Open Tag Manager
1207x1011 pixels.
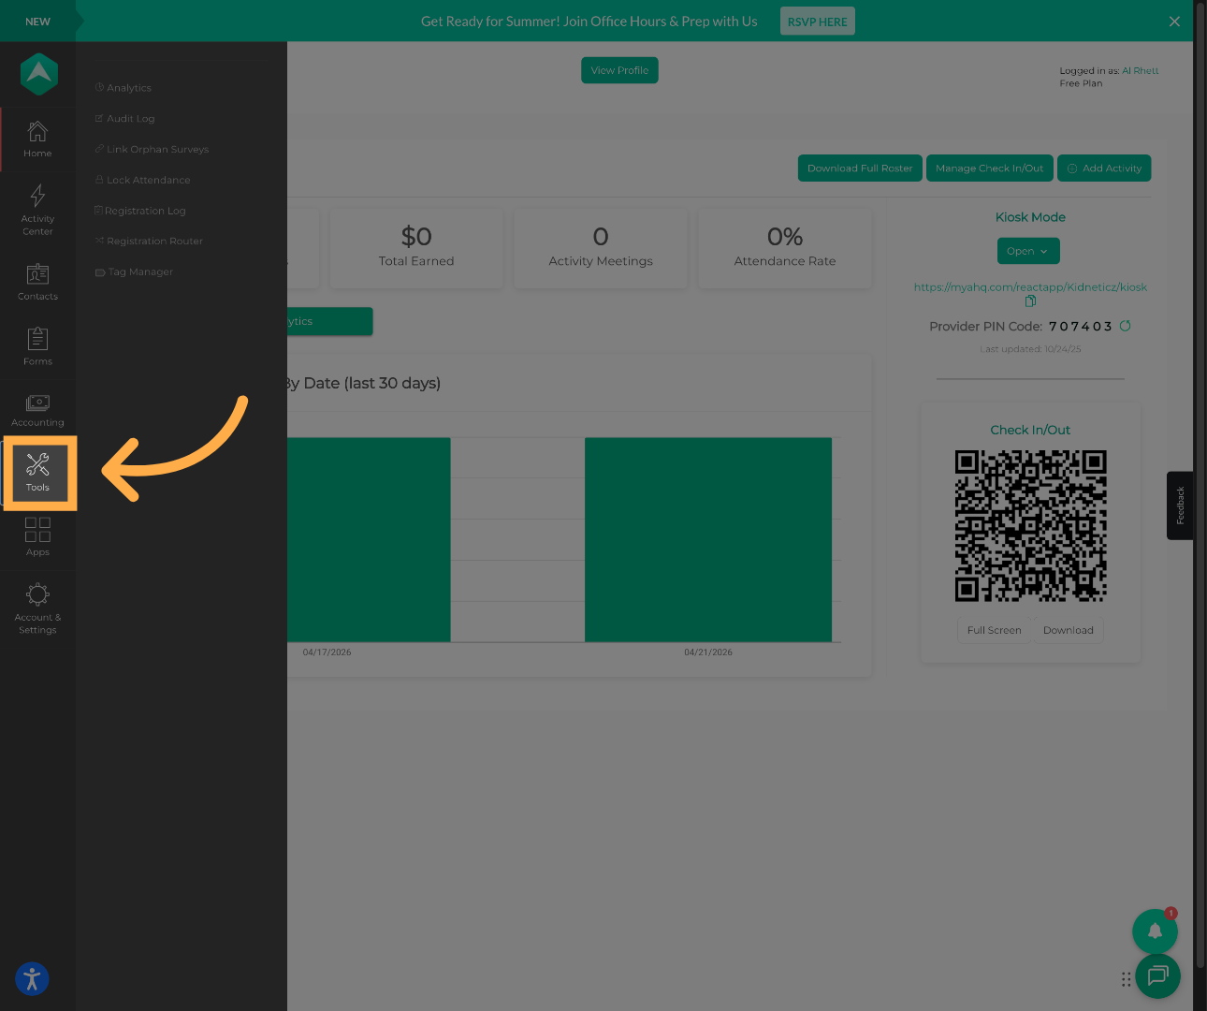point(134,272)
